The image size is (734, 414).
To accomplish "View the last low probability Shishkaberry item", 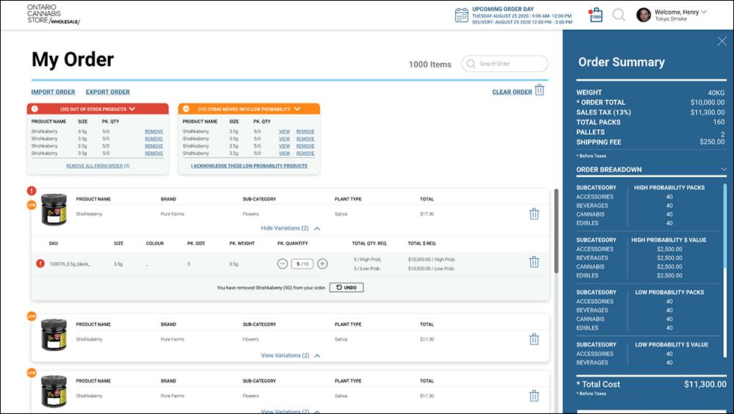I will pyautogui.click(x=285, y=153).
